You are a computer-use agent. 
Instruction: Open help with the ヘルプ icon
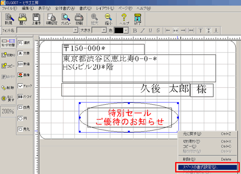(x=124, y=18)
